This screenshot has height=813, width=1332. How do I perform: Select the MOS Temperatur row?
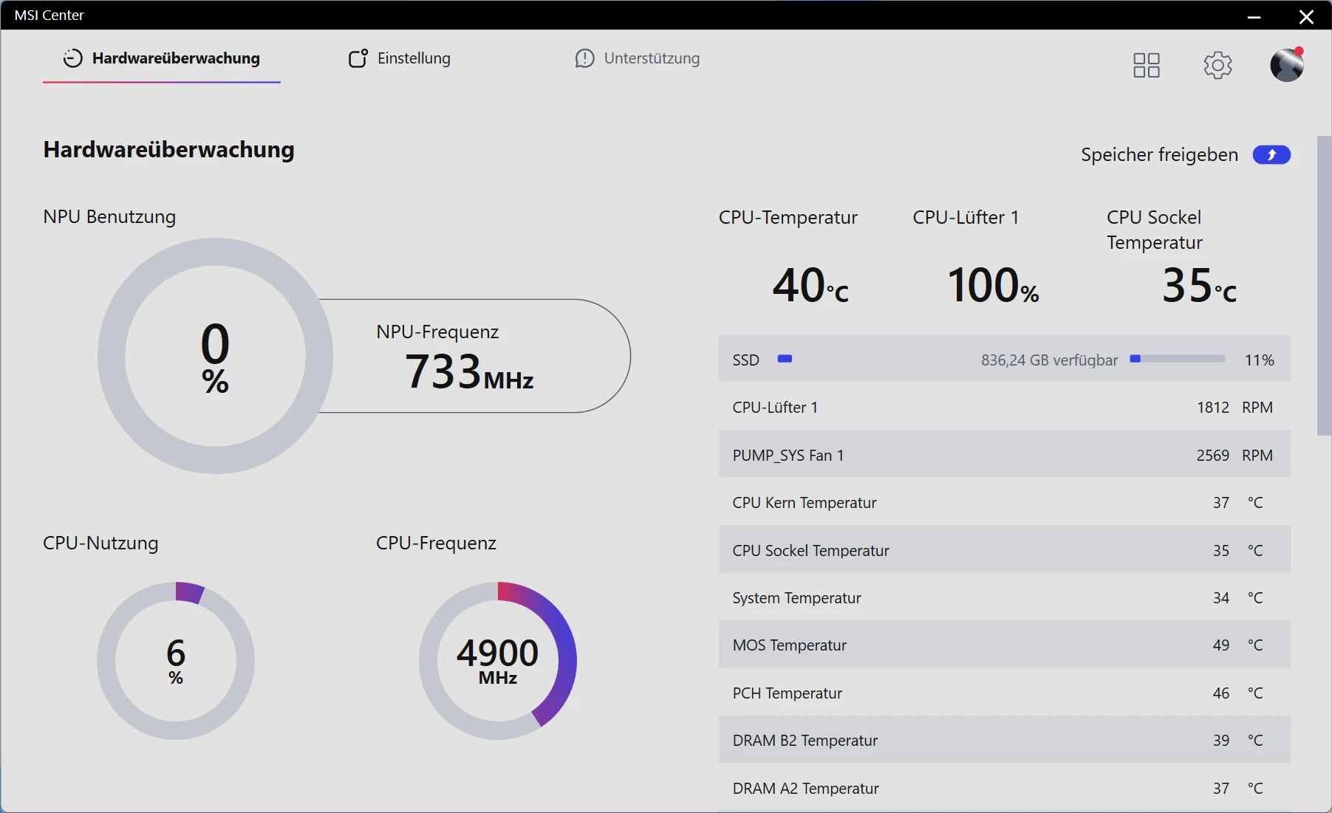[x=1004, y=645]
